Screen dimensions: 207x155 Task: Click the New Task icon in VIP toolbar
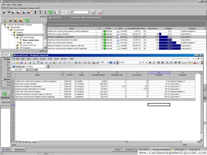point(5,12)
